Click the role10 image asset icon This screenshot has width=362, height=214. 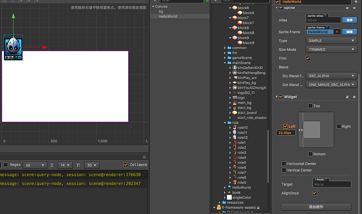(x=234, y=127)
